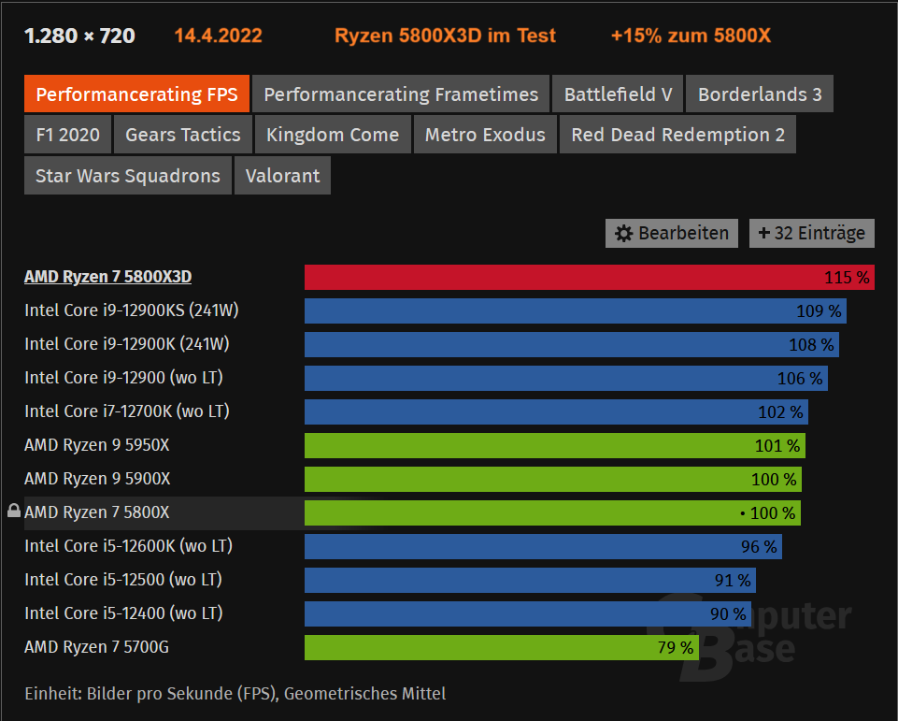Click the plus icon in 32 Einträge button
This screenshot has height=721, width=898.
tap(764, 233)
